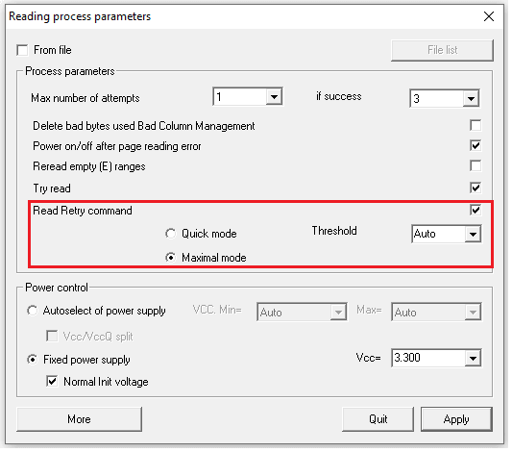Image resolution: width=512 pixels, height=452 pixels.
Task: Close the Reading process parameters dialog
Action: [x=489, y=16]
